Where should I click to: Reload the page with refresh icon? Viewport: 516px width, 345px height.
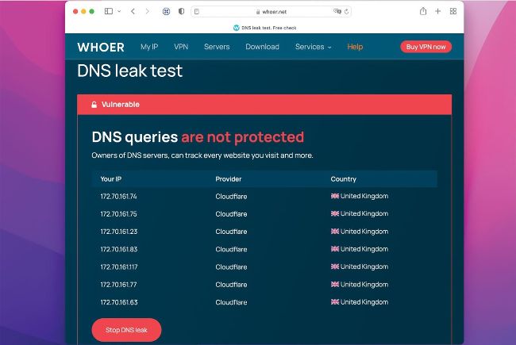pos(347,12)
